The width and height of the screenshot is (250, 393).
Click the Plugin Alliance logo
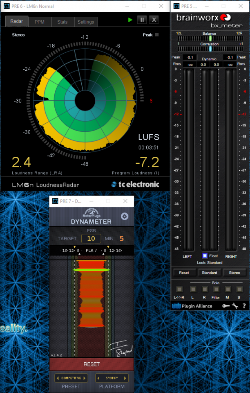[192, 306]
